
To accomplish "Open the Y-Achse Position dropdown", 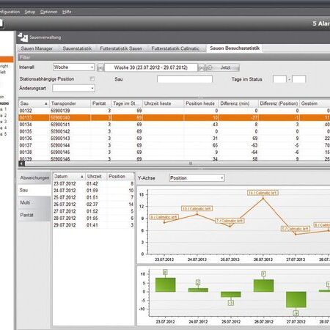I will tap(197, 178).
